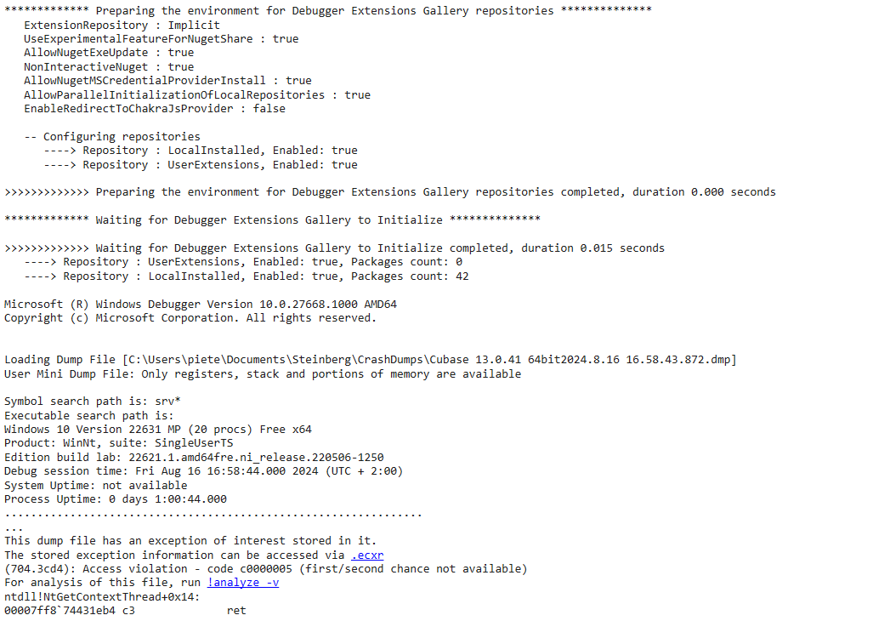Click the Debug session time line

pyautogui.click(x=203, y=471)
